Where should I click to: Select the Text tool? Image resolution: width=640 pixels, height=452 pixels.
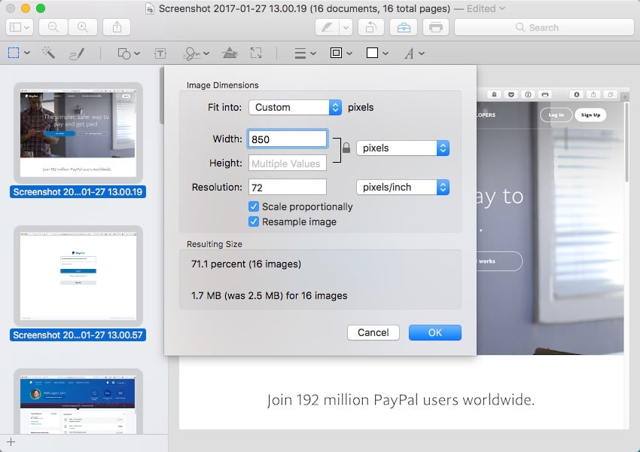(x=160, y=53)
